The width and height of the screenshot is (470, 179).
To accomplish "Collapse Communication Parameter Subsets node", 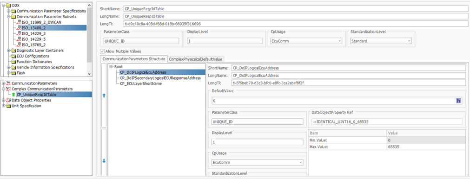I will tap(9, 17).
